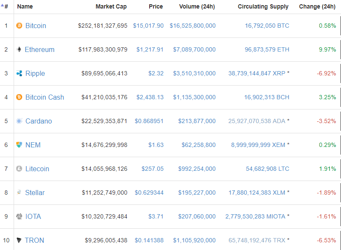Open Litecoin volume $992,254,000
Image resolution: width=341 pixels, height=250 pixels.
tap(197, 169)
